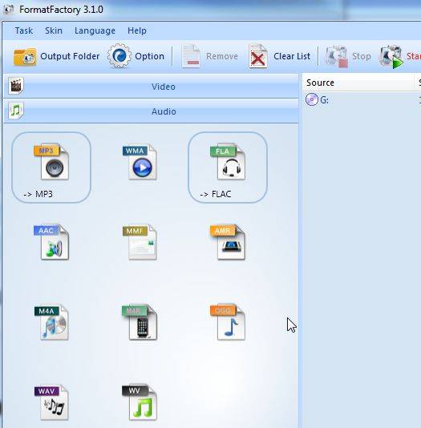421x428 pixels.
Task: Open the Output Folder
Action: [x=56, y=56]
